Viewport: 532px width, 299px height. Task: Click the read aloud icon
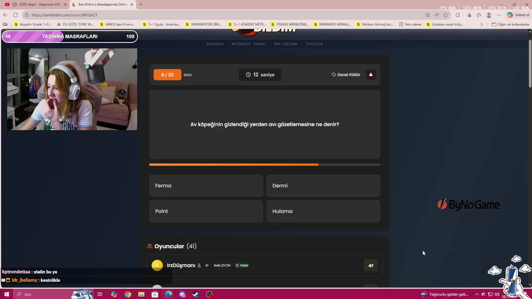point(437,15)
